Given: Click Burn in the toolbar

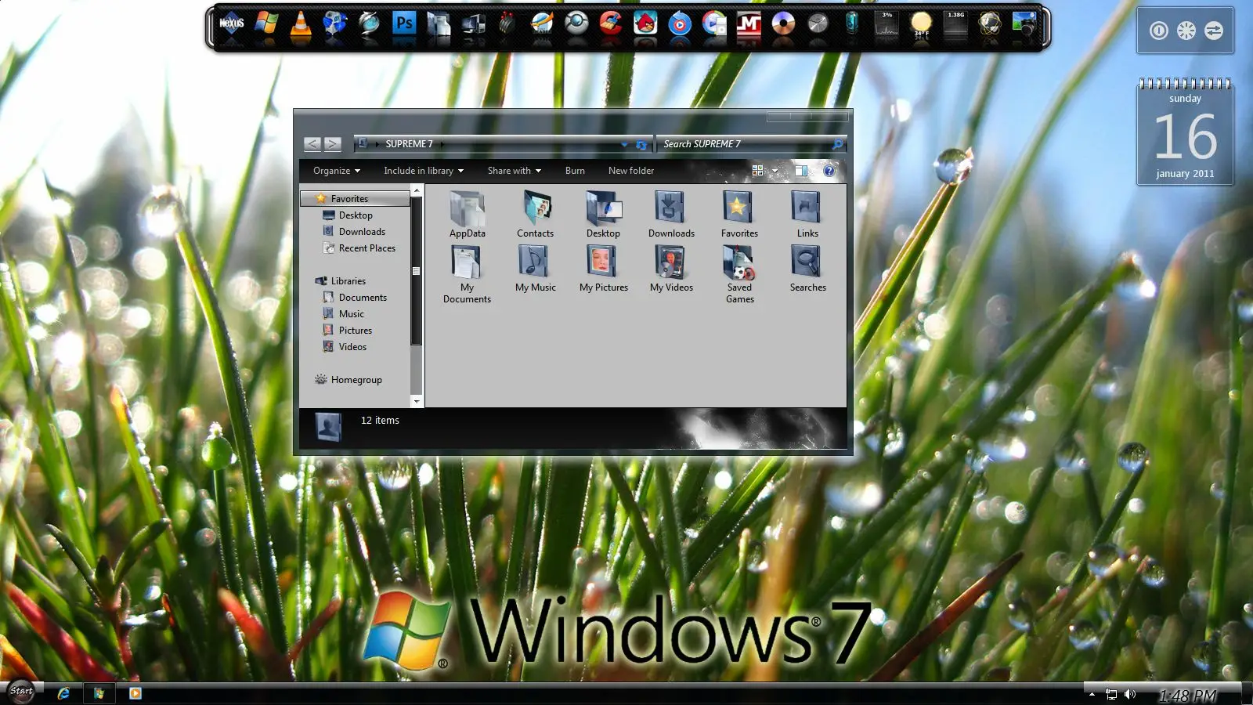Looking at the screenshot, I should point(575,171).
